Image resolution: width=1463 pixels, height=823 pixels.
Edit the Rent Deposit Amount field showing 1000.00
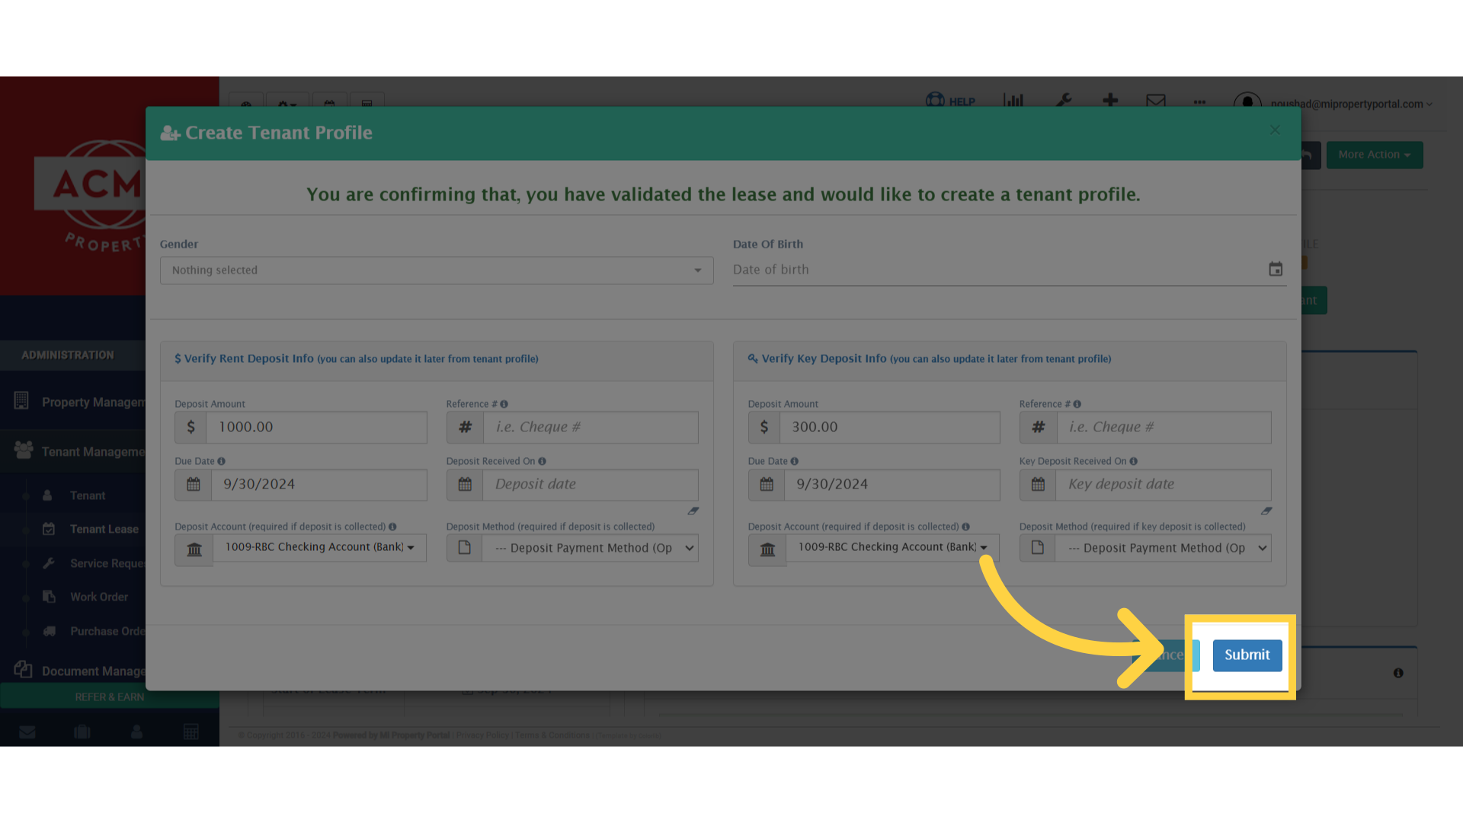316,428
